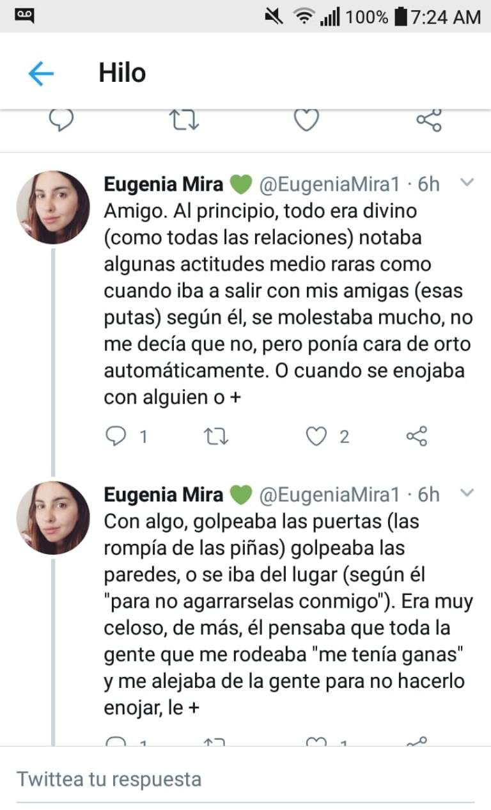Open dropdown chevron on 'Con algo, golpeaba' tweet

(467, 493)
